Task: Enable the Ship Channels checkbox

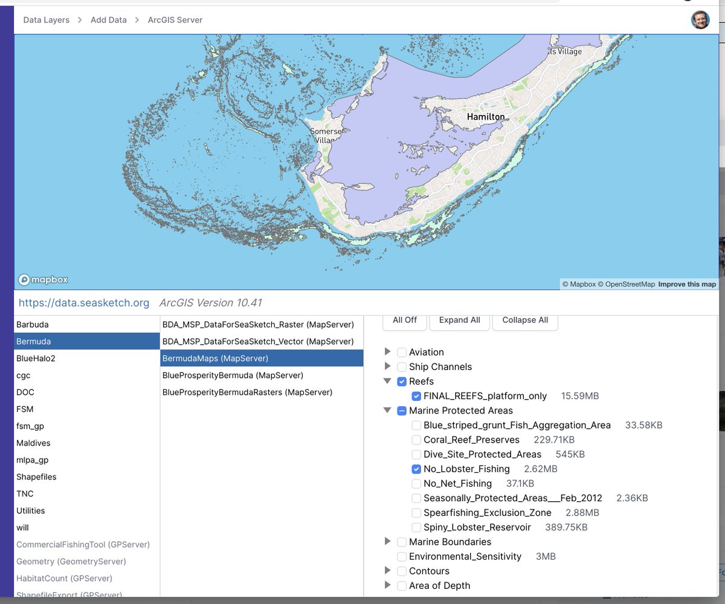Action: [x=402, y=367]
